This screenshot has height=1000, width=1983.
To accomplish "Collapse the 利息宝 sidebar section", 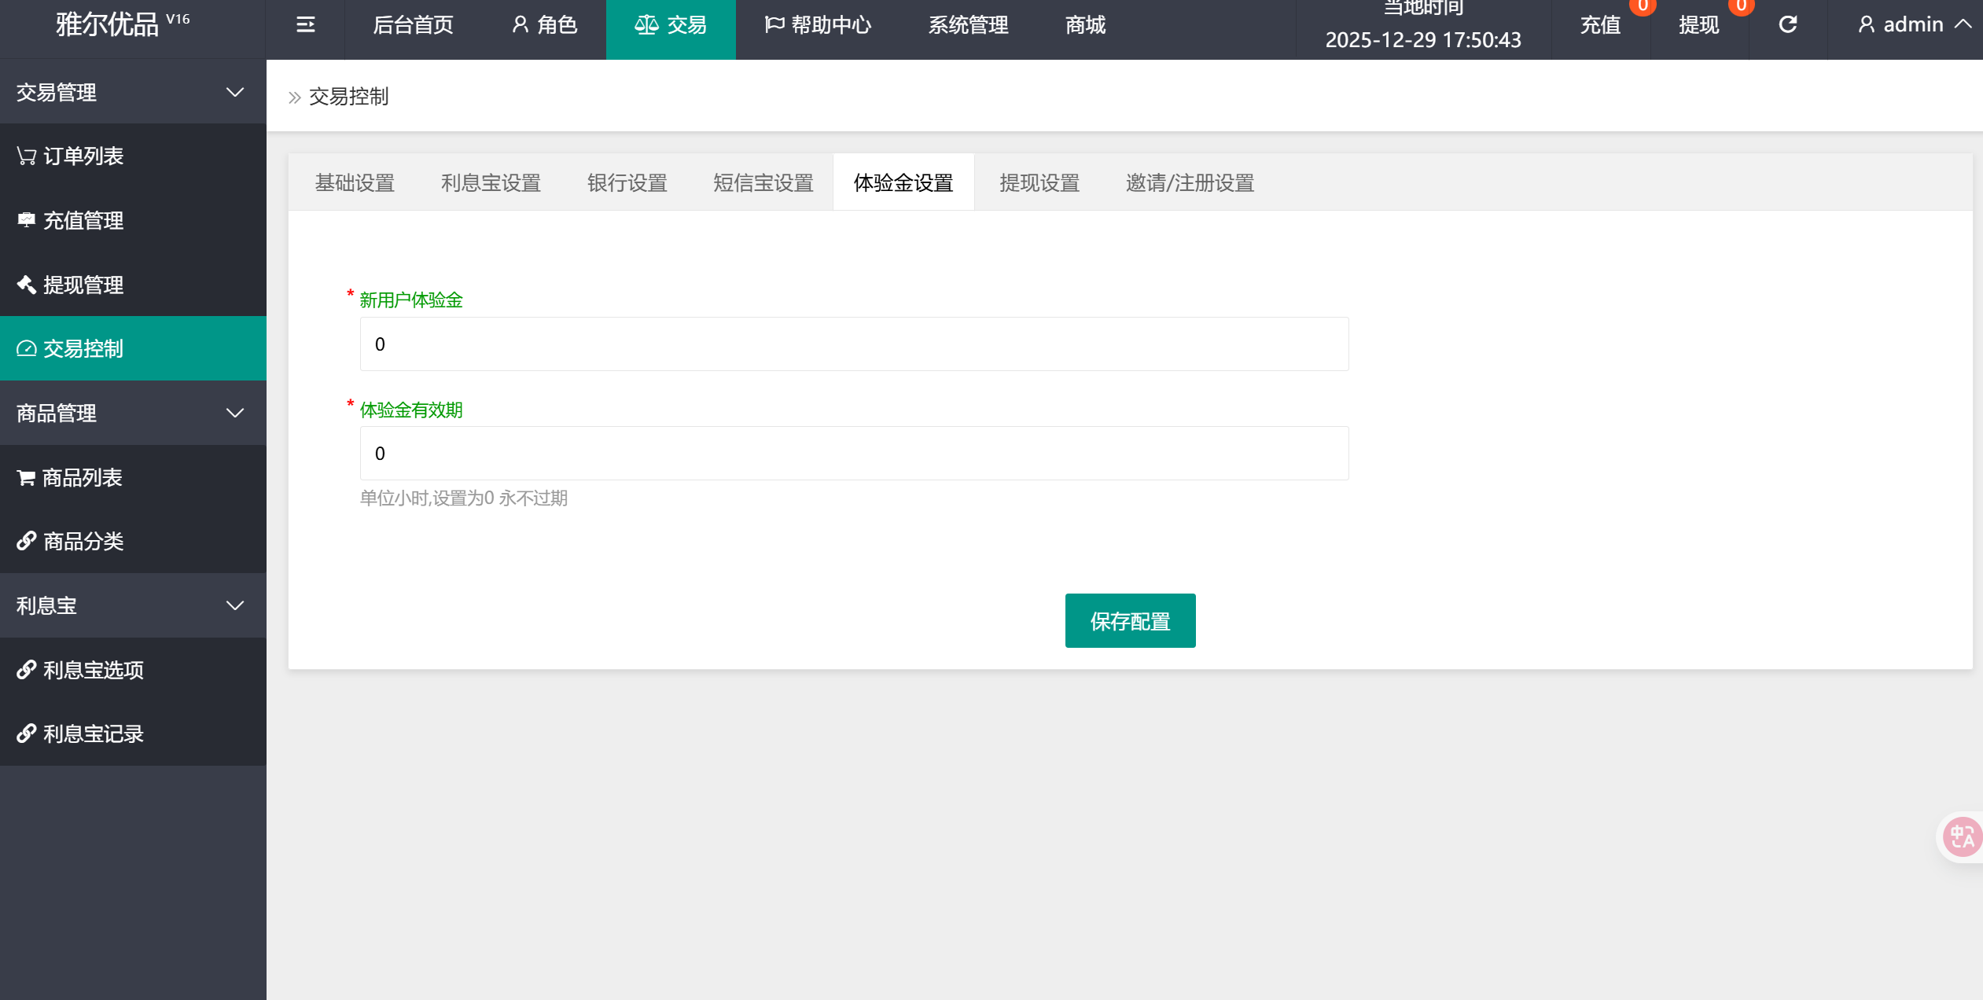I will tap(132, 605).
